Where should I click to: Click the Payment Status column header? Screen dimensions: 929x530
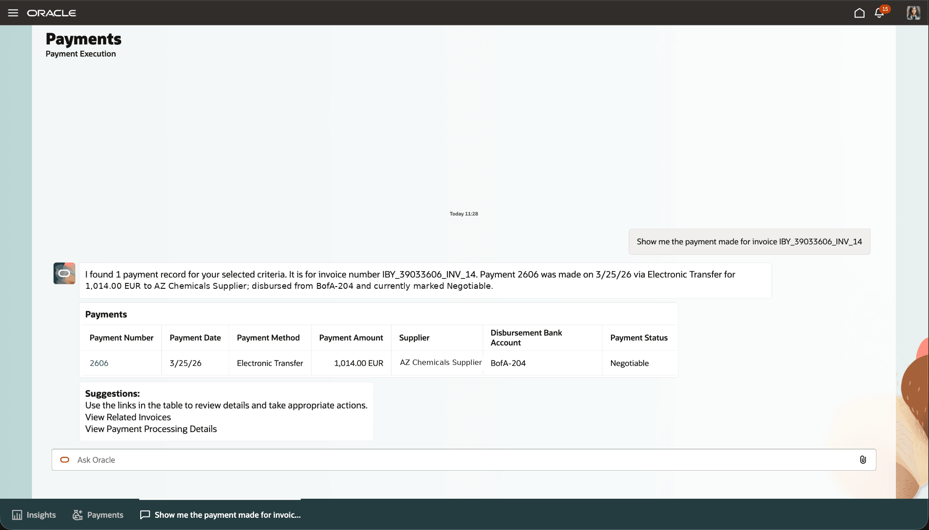639,338
